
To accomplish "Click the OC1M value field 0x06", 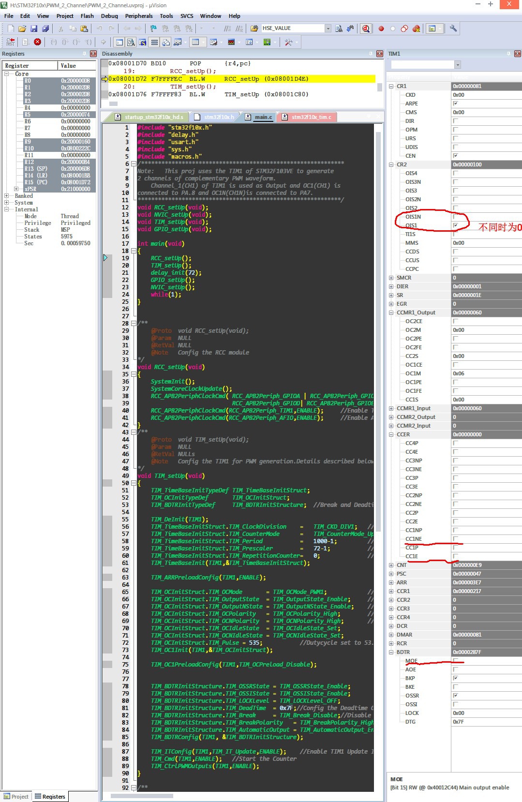I will [x=486, y=373].
